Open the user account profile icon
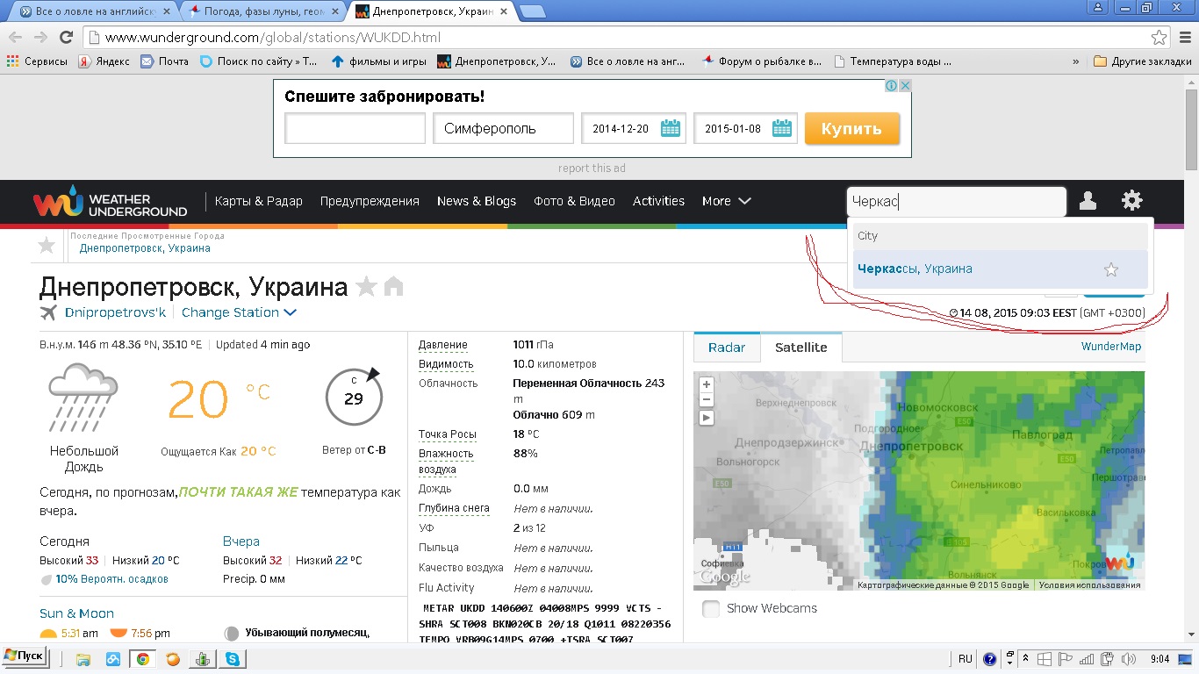Image resolution: width=1199 pixels, height=674 pixels. click(1088, 201)
